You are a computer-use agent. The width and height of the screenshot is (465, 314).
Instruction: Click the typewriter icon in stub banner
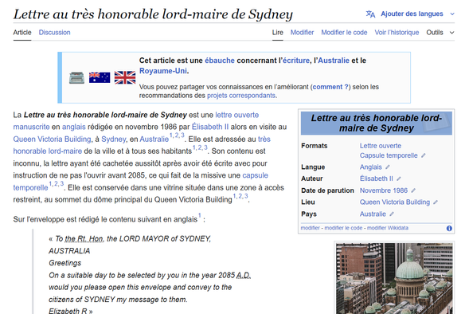(x=76, y=78)
